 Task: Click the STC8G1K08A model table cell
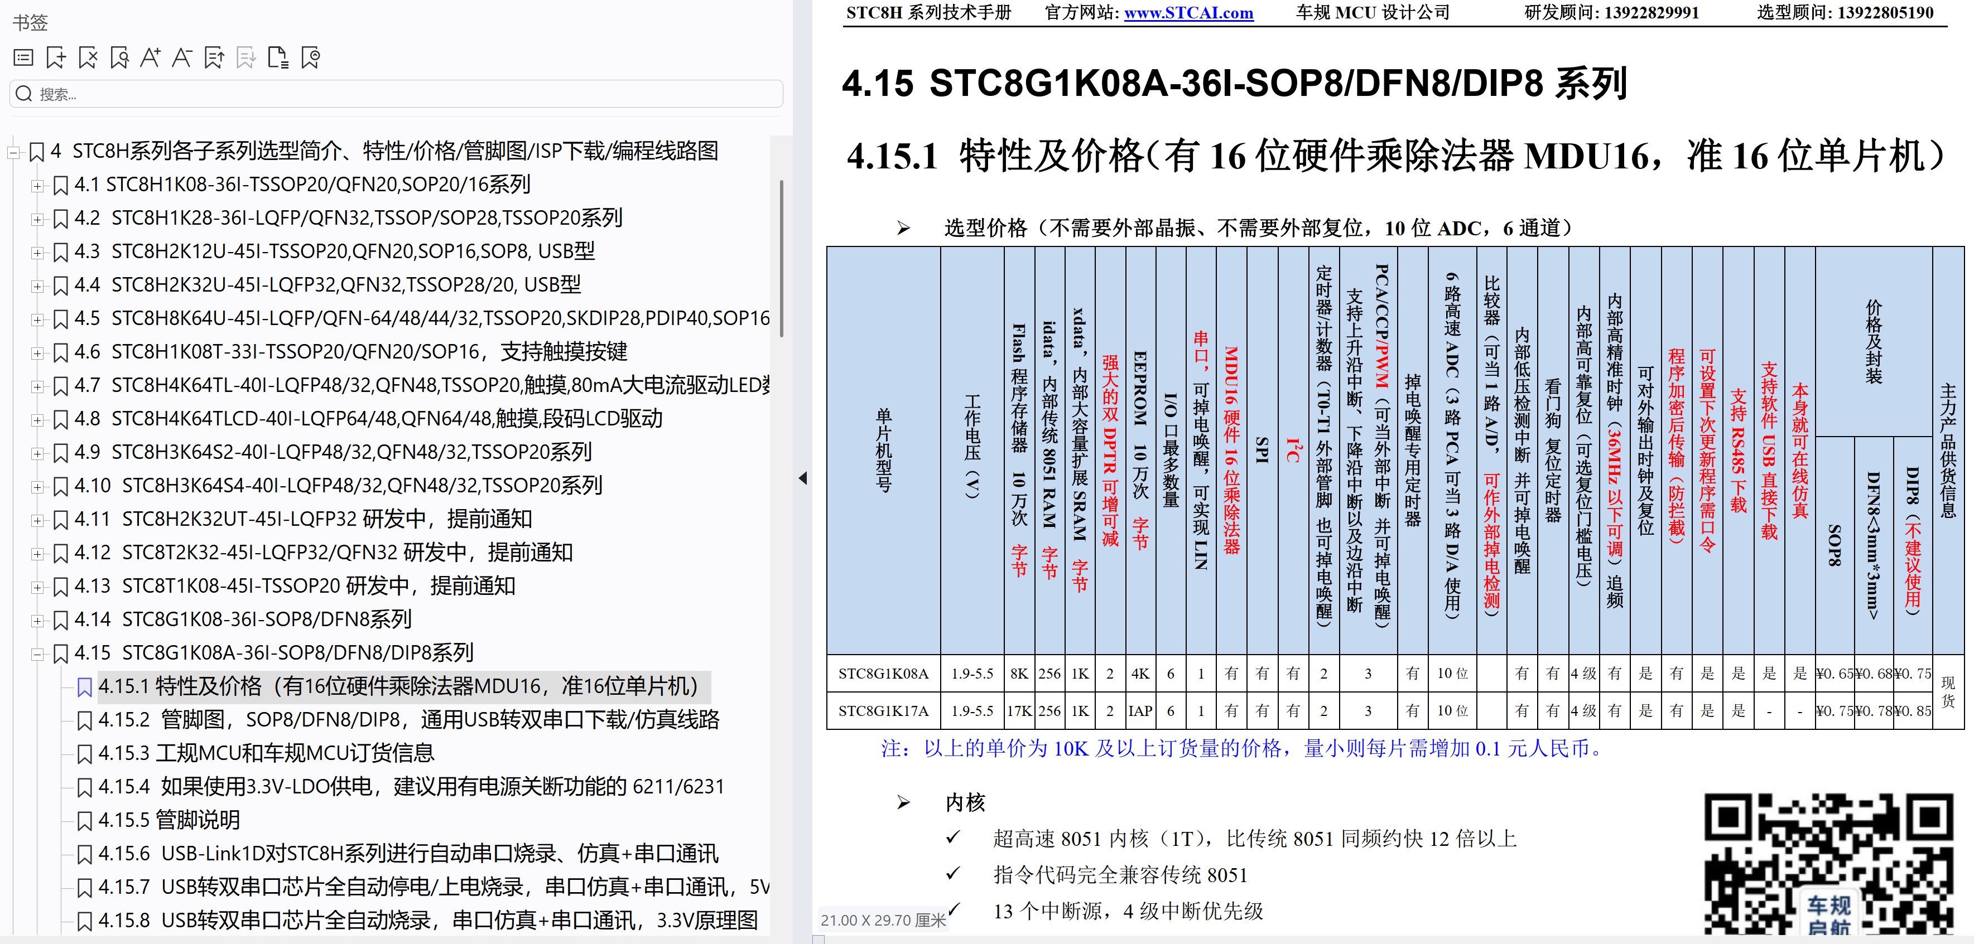pyautogui.click(x=884, y=674)
